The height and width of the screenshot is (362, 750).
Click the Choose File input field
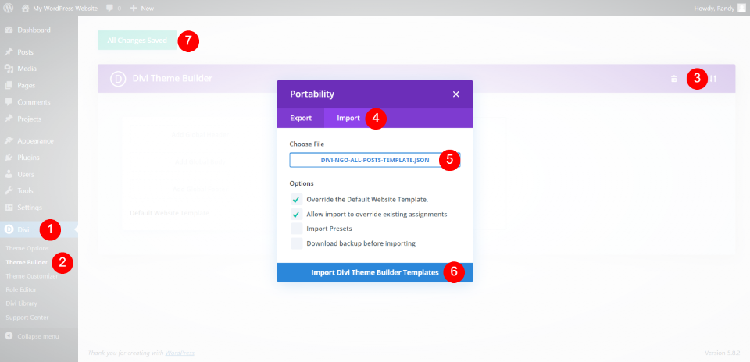[375, 160]
